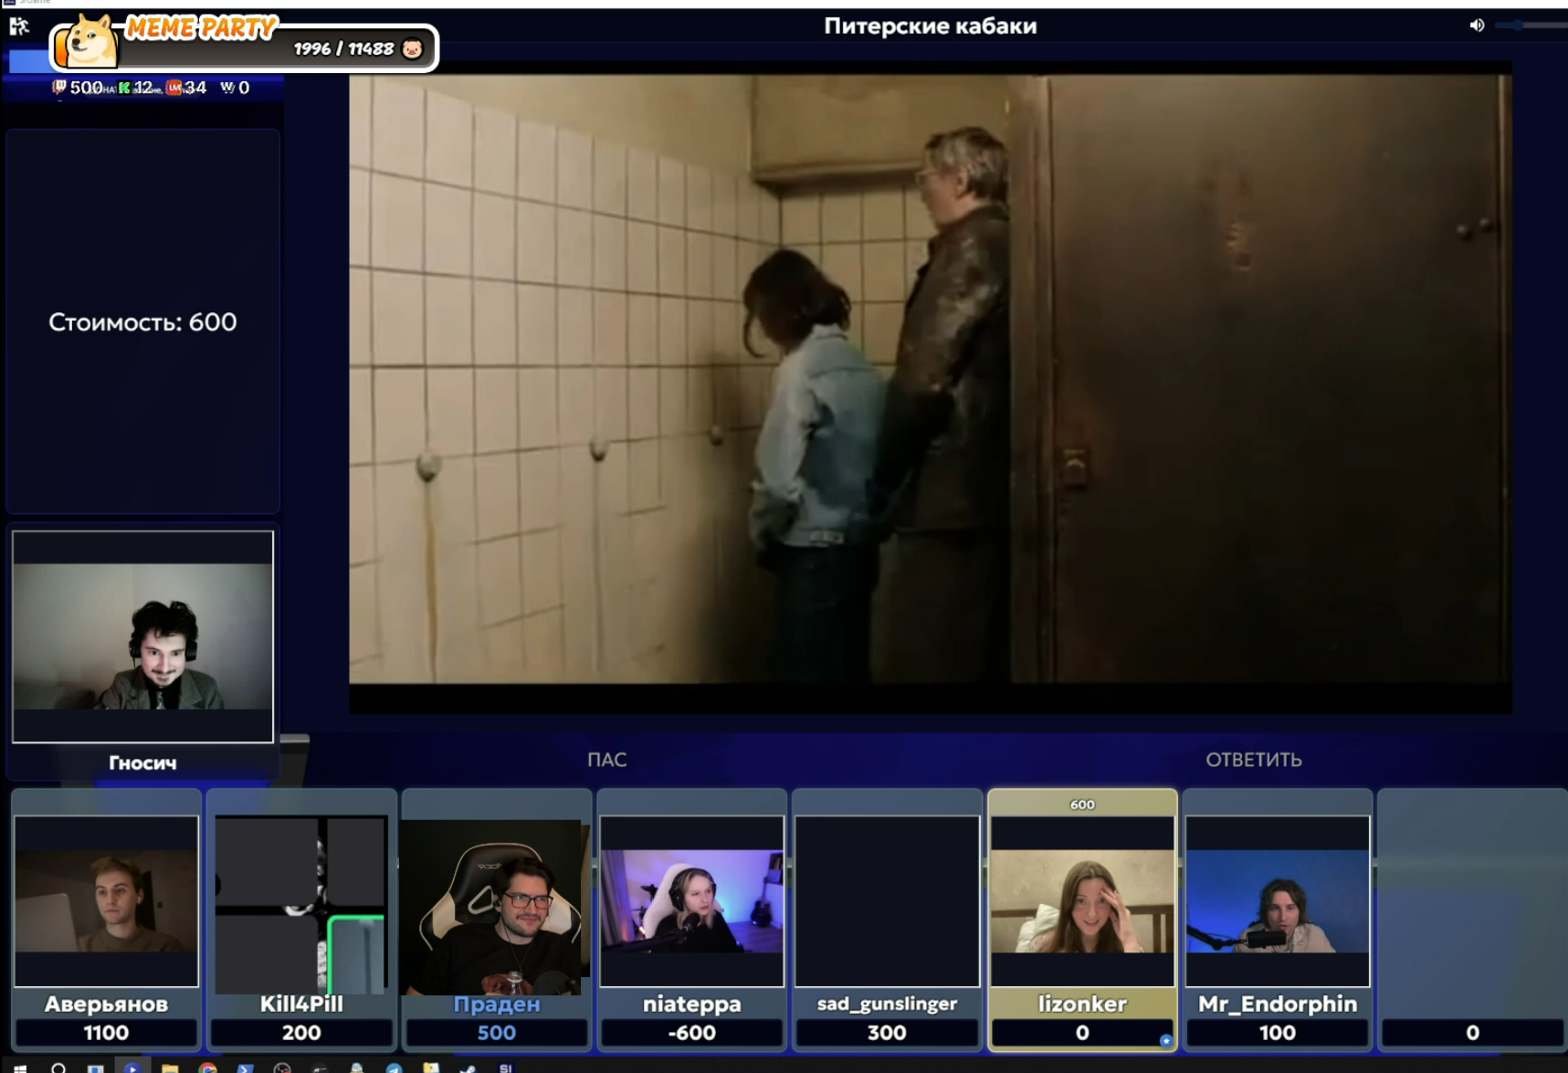Click the host name Гносич
Viewport: 1568px width, 1073px height.
tap(142, 763)
